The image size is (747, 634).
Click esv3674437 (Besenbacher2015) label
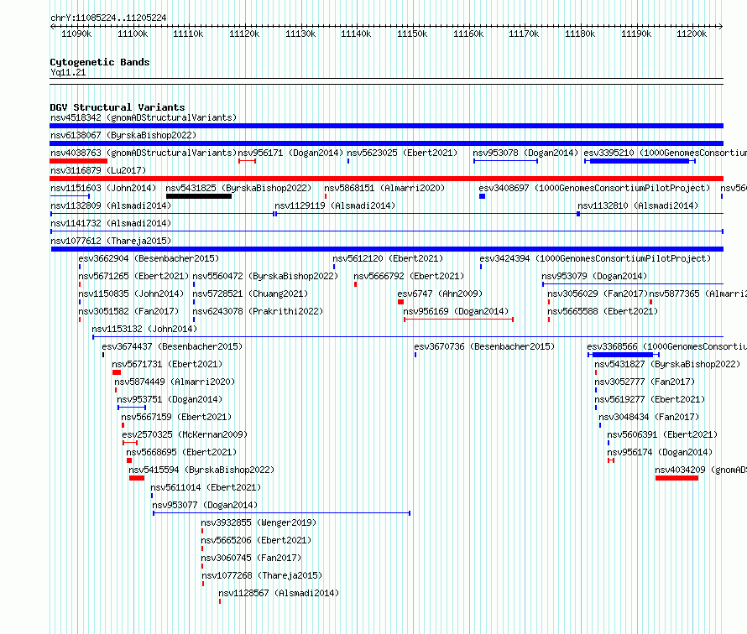tap(172, 346)
